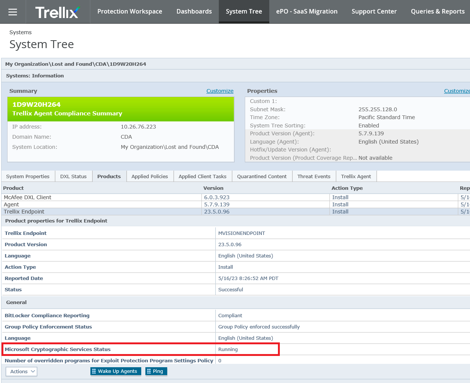Click Domain Name value CDA
Screen dimensions: 470x383
click(x=126, y=137)
